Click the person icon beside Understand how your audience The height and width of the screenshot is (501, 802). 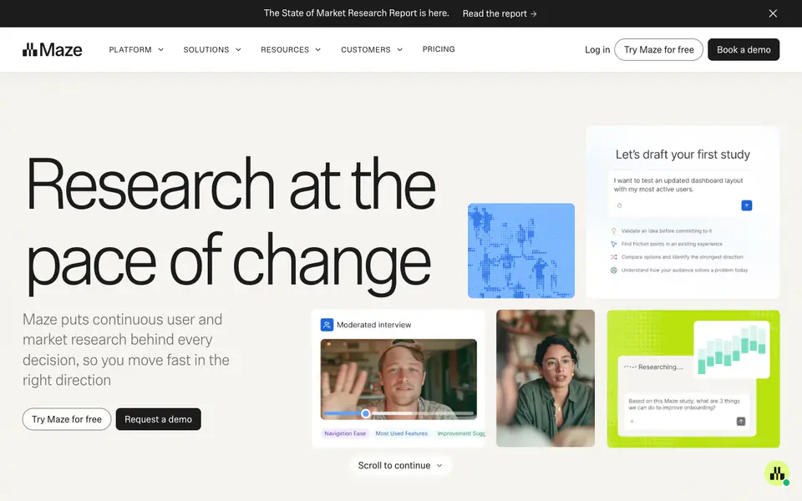point(614,270)
